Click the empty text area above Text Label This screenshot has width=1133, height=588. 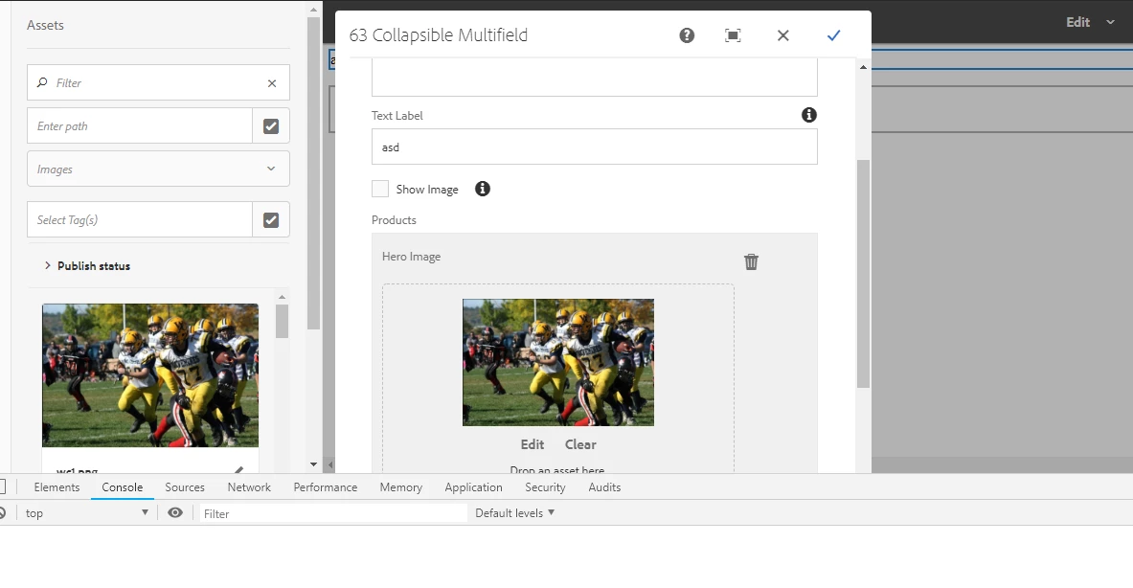pos(594,78)
